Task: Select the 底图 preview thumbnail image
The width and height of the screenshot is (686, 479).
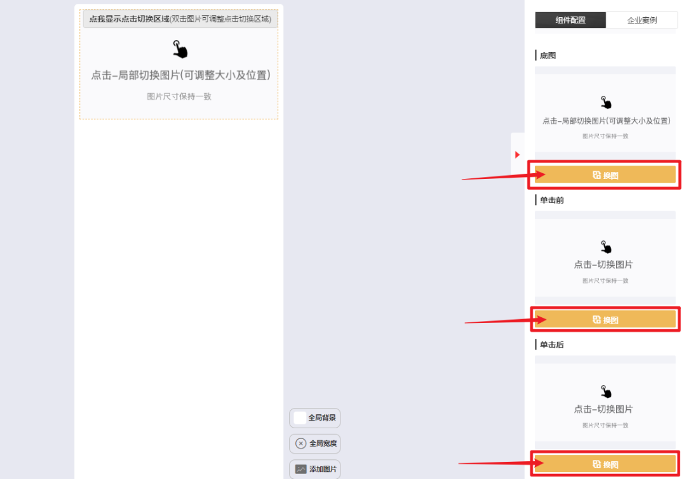Action: [x=605, y=113]
